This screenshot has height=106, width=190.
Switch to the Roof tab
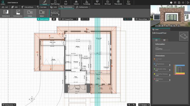point(66,3)
